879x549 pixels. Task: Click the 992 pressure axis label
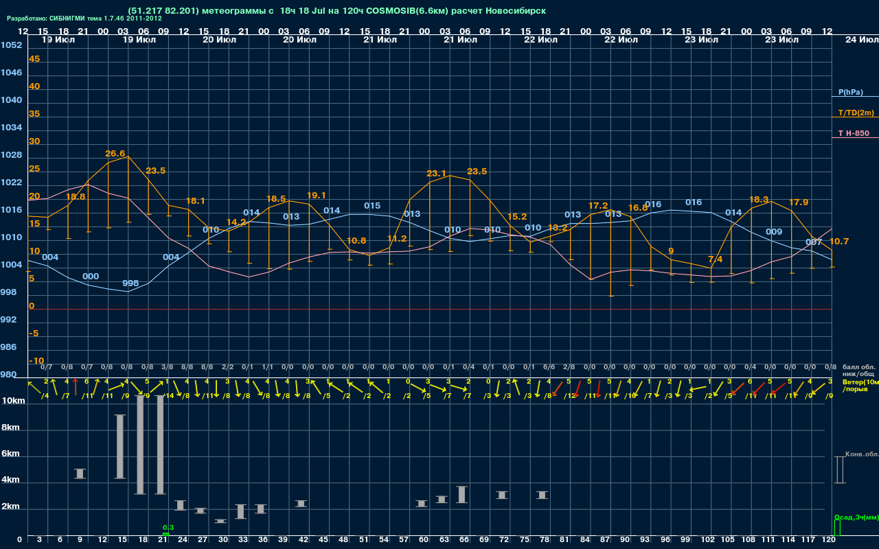tap(8, 320)
